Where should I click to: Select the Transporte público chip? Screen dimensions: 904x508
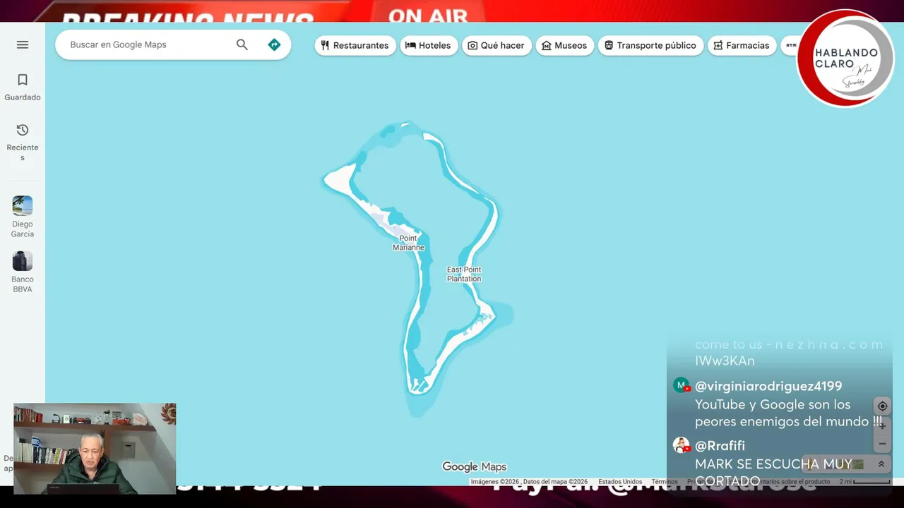coord(650,45)
